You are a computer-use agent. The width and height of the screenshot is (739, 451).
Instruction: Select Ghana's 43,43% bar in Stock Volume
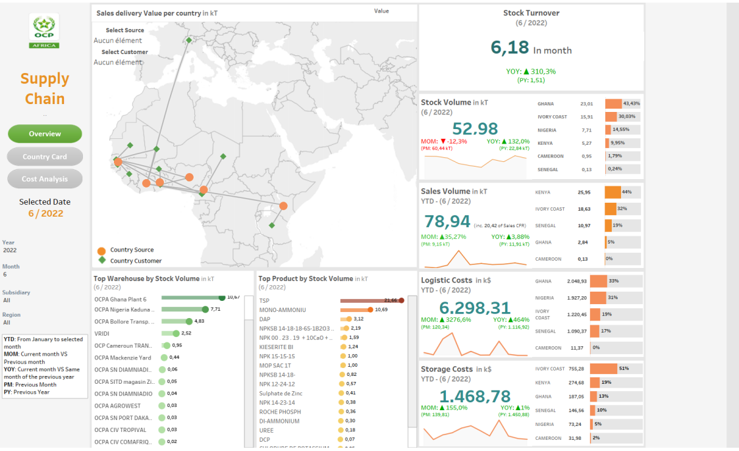point(614,103)
